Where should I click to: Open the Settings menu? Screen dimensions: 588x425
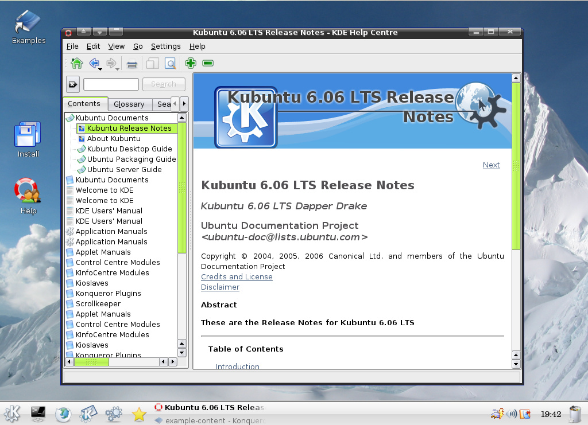pos(166,46)
